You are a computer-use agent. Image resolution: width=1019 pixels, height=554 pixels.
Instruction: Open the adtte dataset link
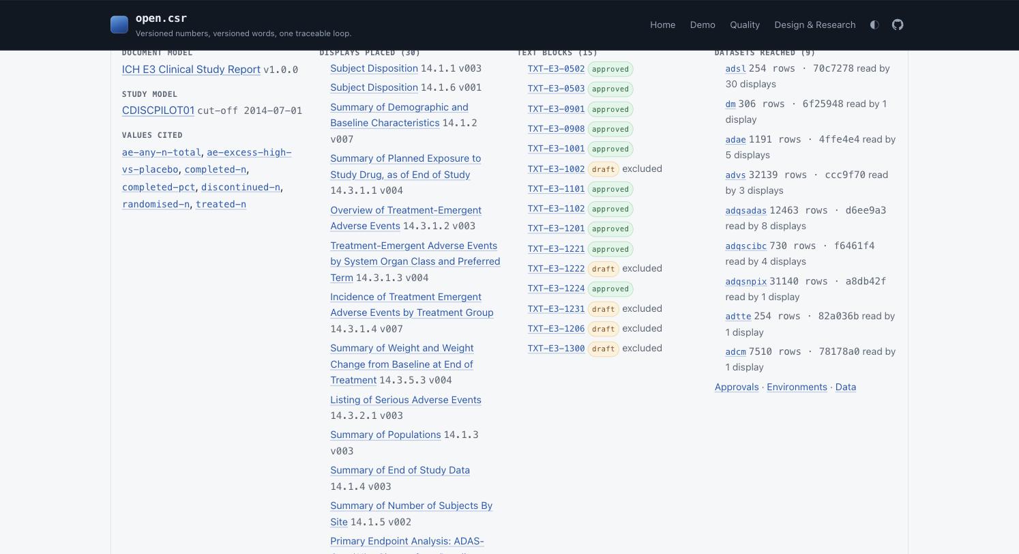(738, 317)
